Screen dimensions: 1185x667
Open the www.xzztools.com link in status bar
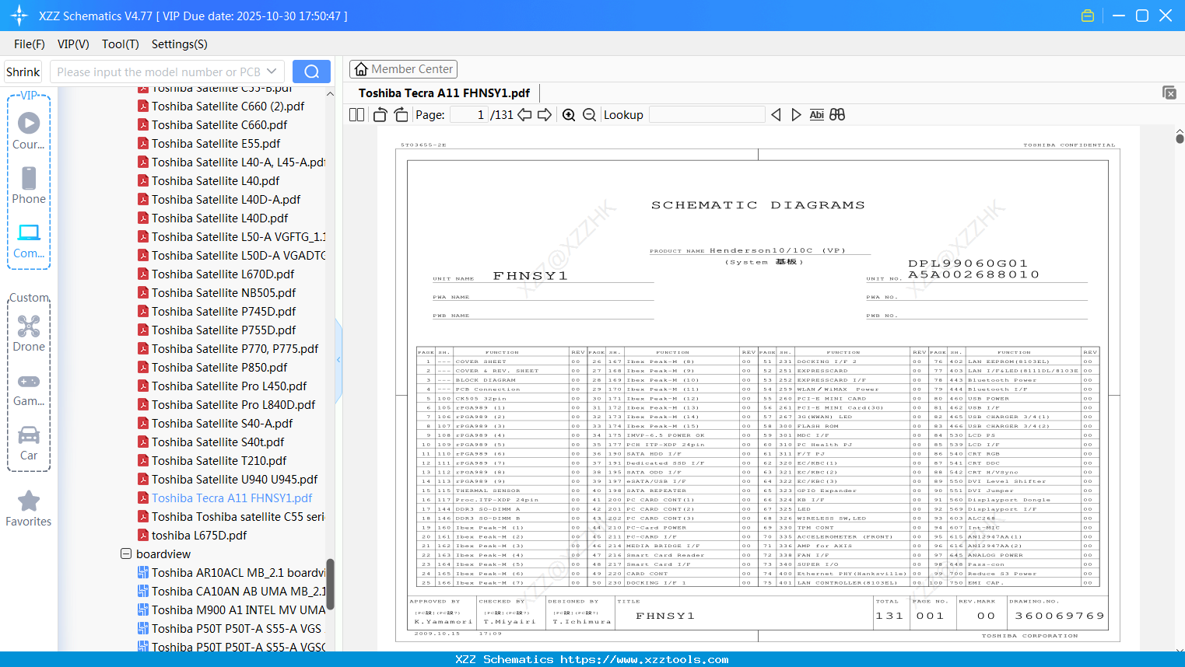click(645, 659)
